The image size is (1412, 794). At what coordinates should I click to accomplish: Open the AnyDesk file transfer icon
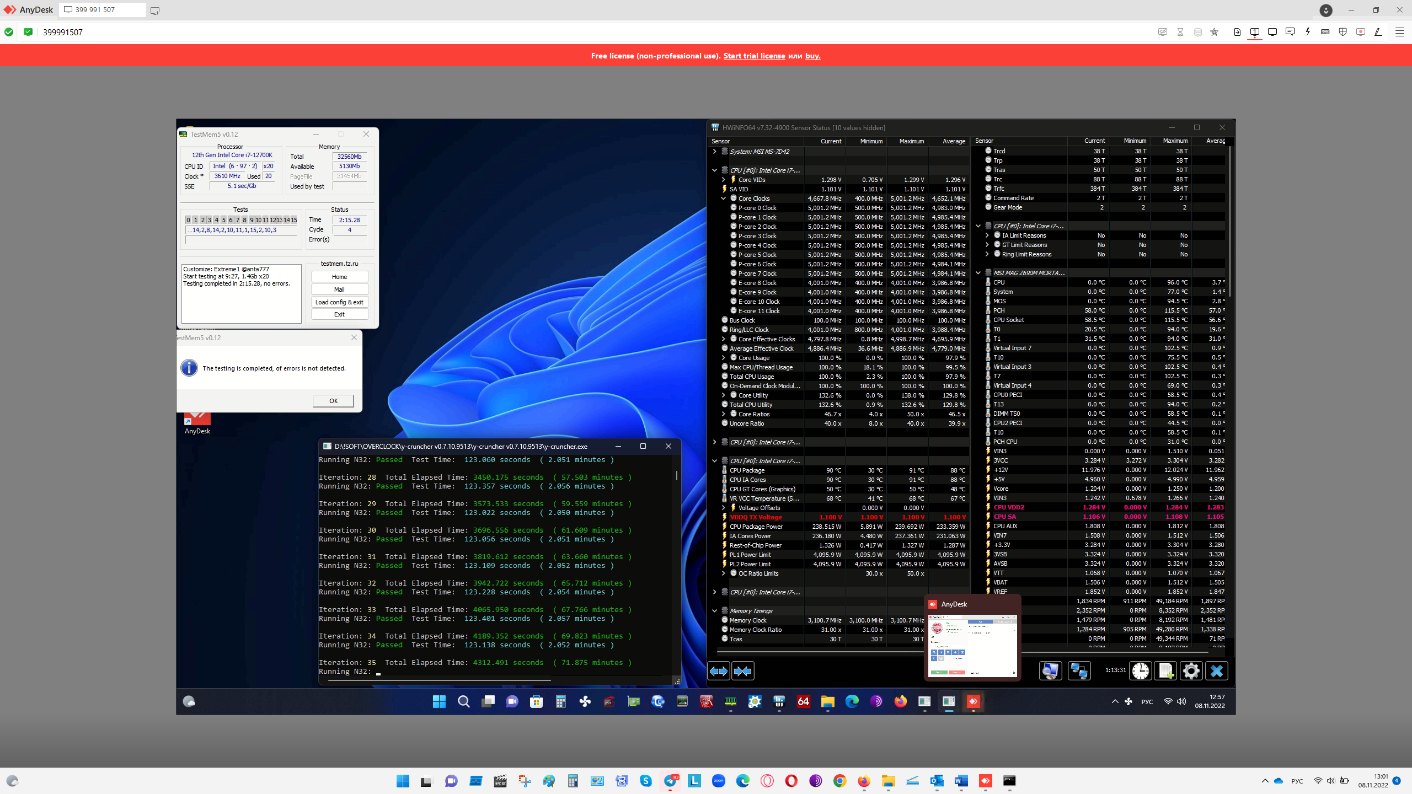[x=1237, y=32]
